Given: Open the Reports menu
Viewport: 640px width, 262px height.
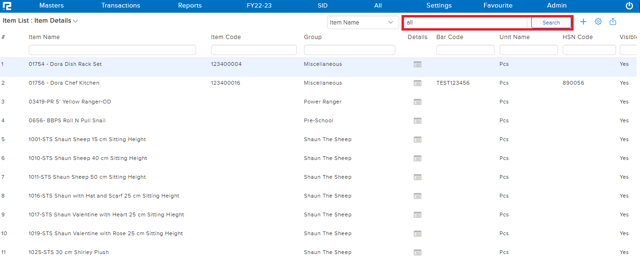Looking at the screenshot, I should tap(189, 6).
